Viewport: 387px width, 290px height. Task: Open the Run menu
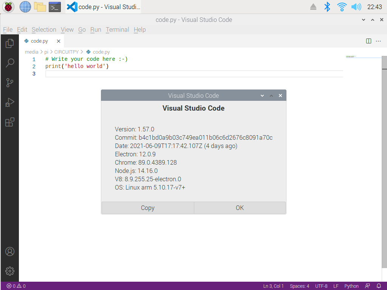(96, 29)
